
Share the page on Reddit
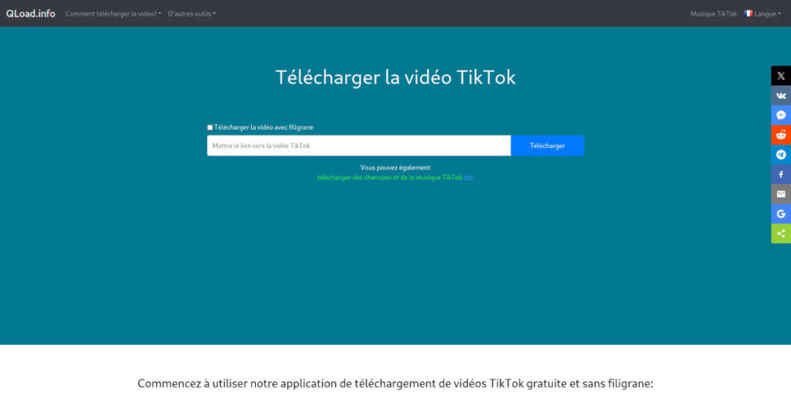(x=781, y=135)
